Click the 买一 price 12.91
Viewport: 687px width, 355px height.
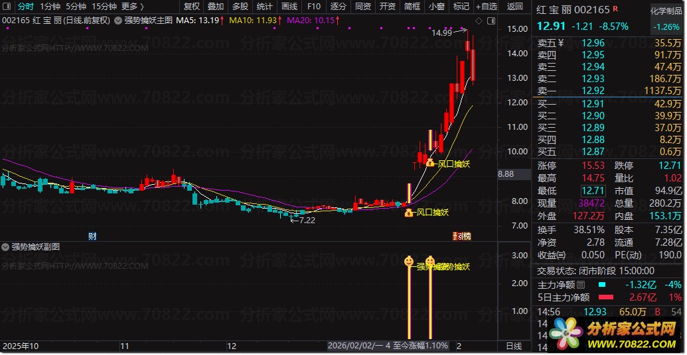(x=593, y=104)
